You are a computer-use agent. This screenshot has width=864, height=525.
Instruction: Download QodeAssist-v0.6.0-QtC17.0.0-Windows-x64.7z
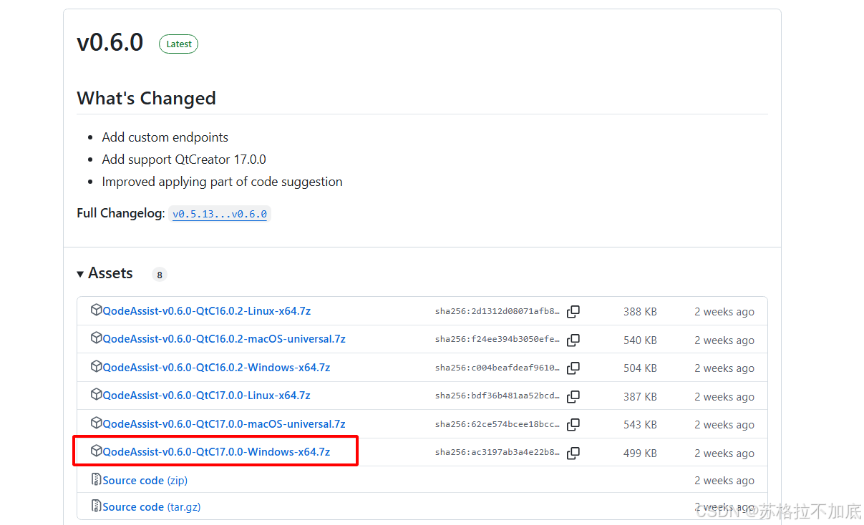tap(216, 452)
